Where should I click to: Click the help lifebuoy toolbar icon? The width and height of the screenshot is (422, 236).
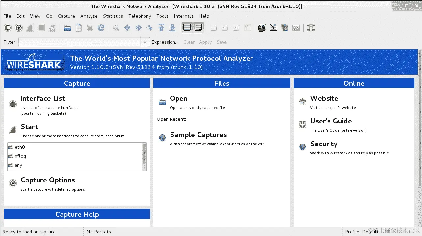(311, 28)
